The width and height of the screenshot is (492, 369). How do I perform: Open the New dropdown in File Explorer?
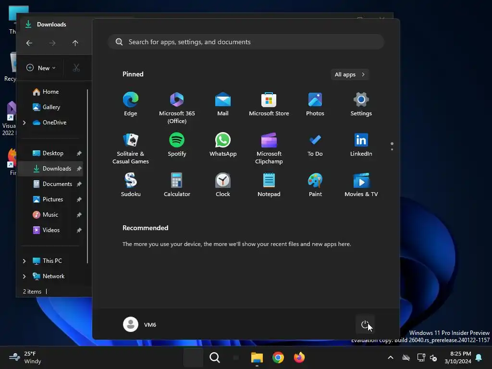pyautogui.click(x=41, y=68)
